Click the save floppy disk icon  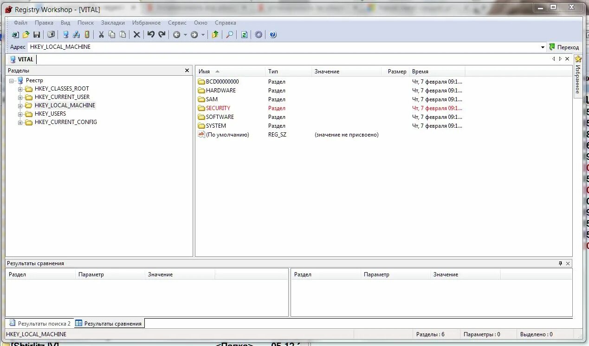click(37, 35)
